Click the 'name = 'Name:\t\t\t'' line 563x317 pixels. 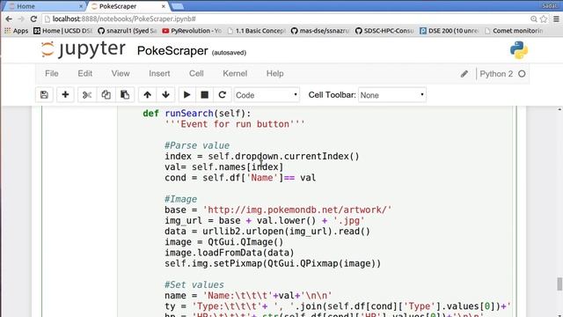(x=248, y=296)
